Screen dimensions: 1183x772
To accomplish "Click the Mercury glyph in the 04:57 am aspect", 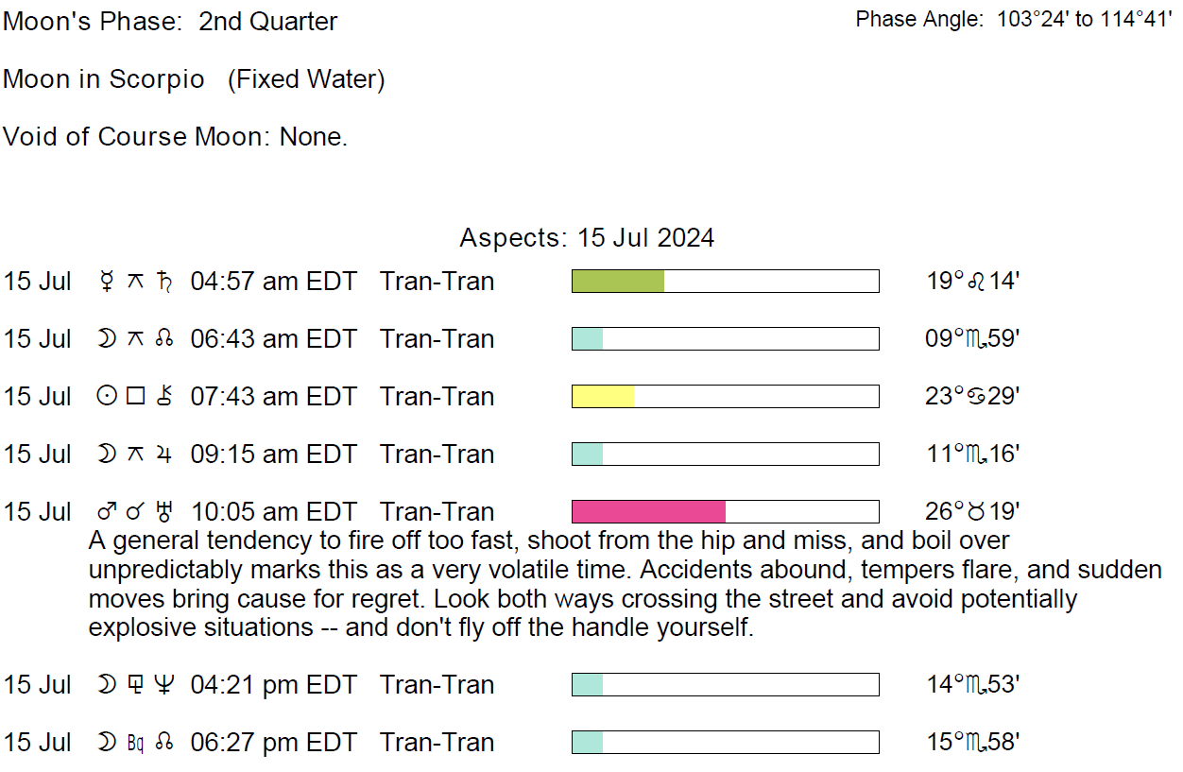I will coord(106,282).
